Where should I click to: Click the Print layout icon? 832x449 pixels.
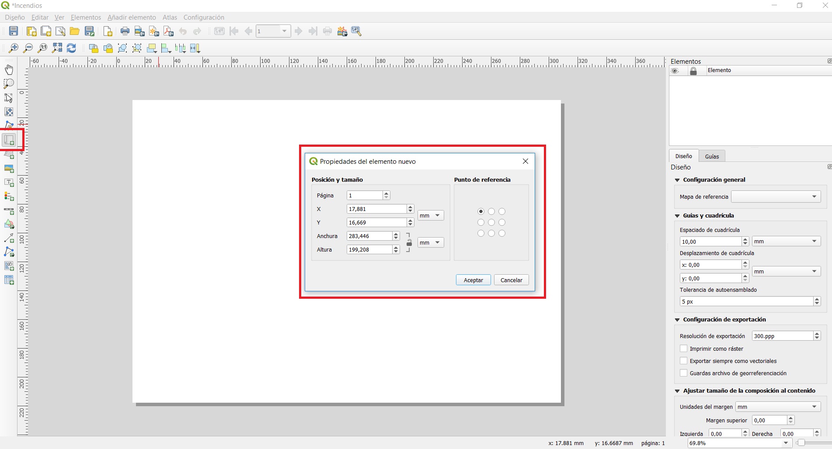tap(125, 31)
